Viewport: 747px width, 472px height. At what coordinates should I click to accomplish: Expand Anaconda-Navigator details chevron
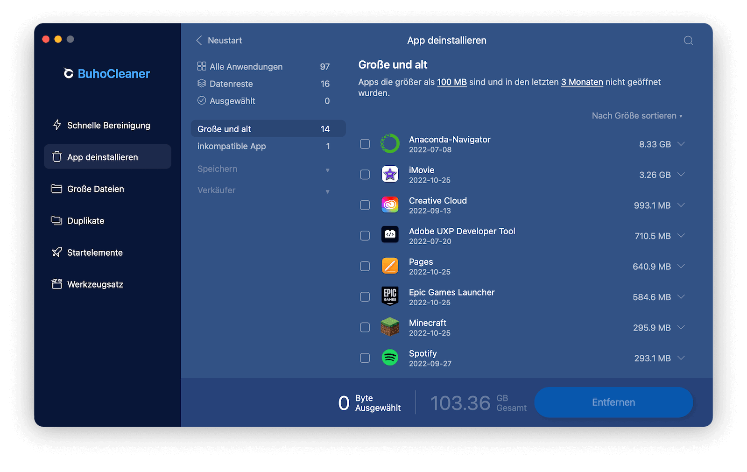pos(681,144)
